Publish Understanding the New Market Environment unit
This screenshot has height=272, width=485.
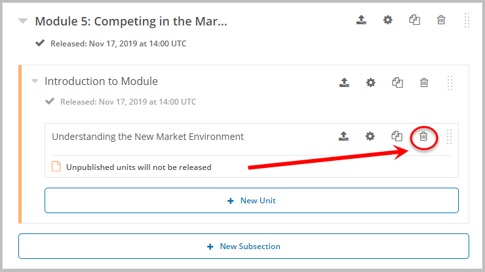point(343,137)
